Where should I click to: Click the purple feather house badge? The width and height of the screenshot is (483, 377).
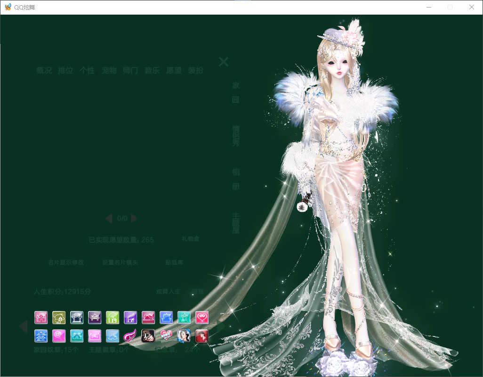click(130, 318)
